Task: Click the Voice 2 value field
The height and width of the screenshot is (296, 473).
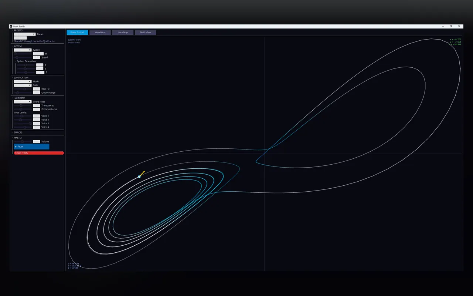Action: [x=36, y=120]
